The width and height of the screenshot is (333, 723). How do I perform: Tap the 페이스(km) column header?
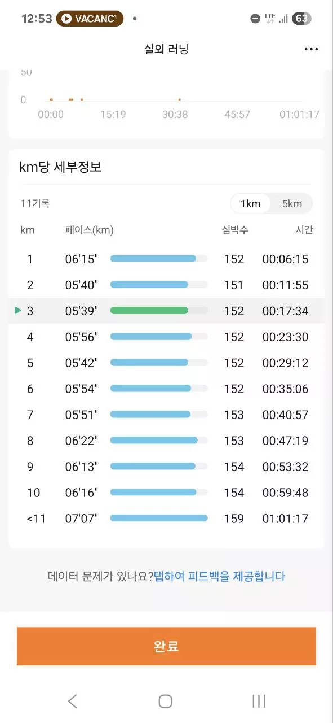pyautogui.click(x=90, y=230)
